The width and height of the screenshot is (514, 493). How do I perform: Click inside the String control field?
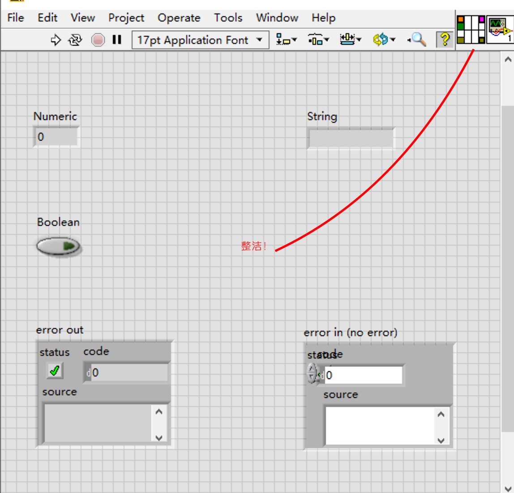[351, 138]
